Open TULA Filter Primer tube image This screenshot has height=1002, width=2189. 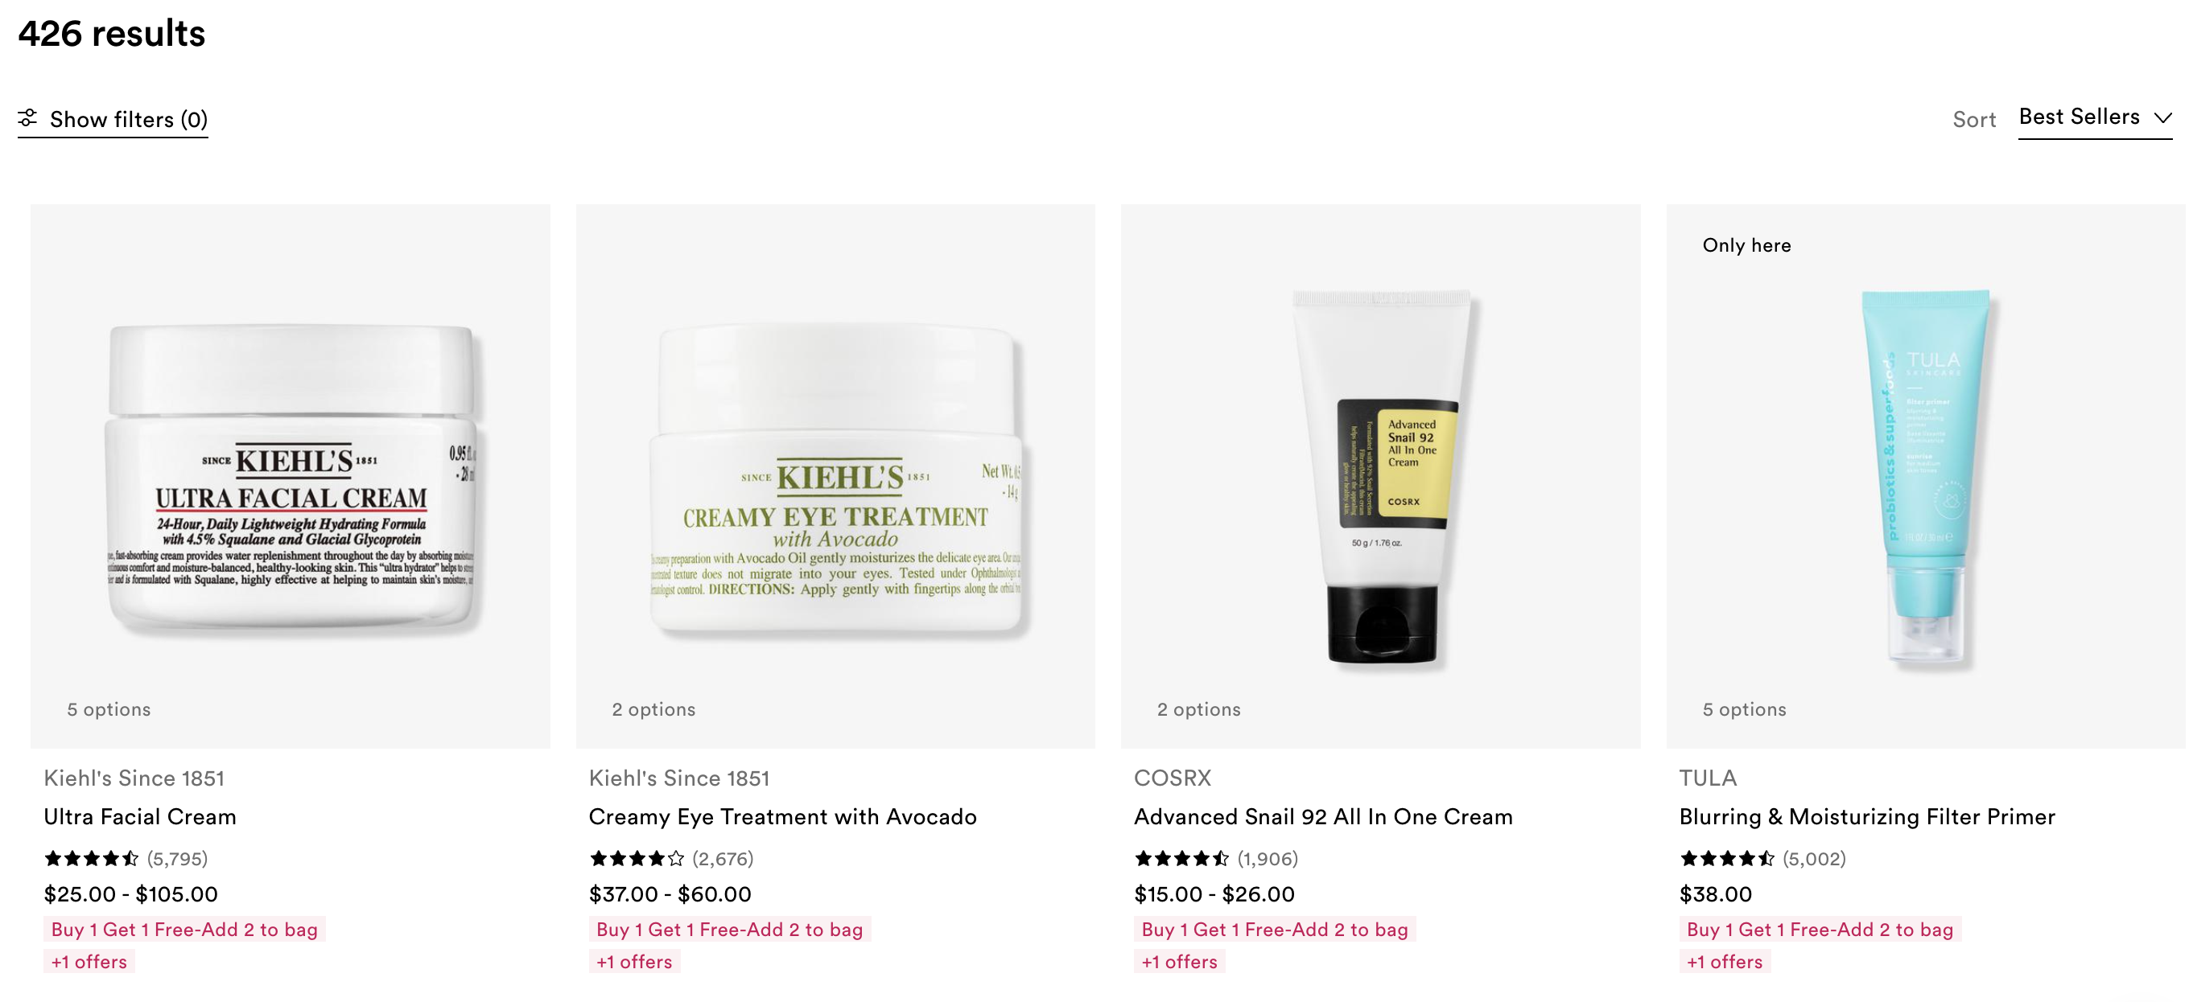(x=1926, y=475)
